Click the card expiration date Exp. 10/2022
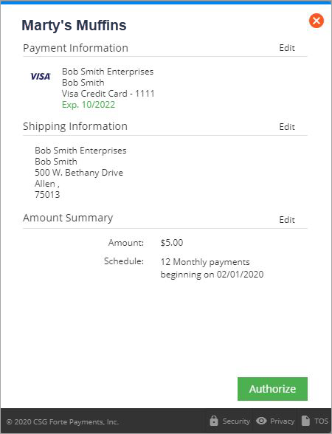 (89, 105)
